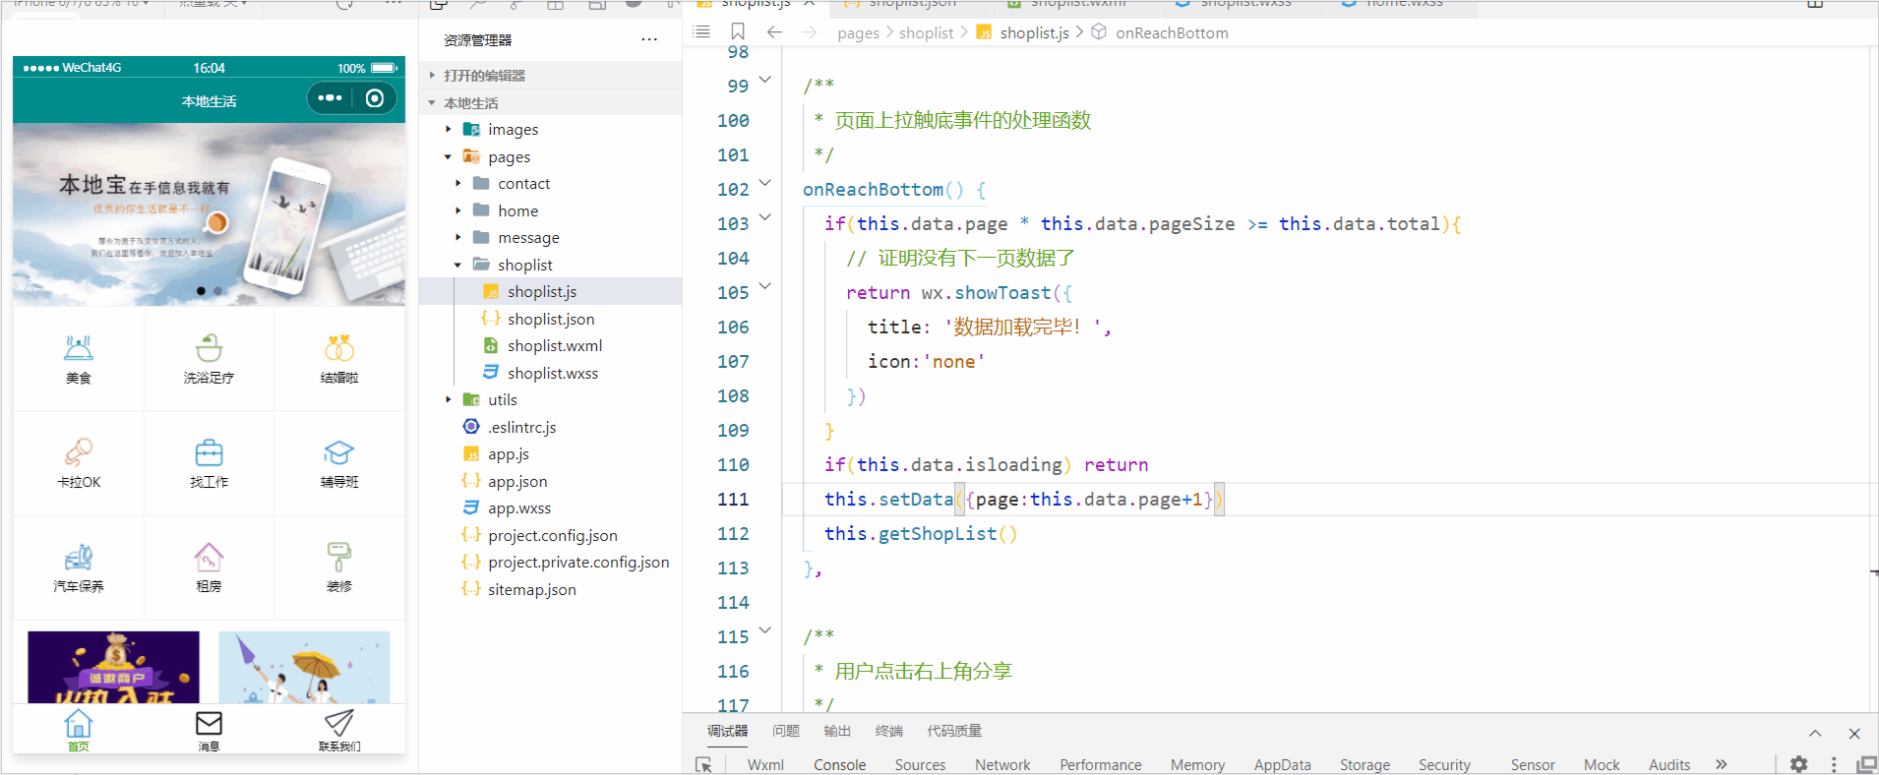Open the Console devtools tab
1879x775 pixels.
840,764
